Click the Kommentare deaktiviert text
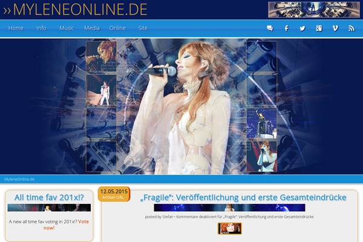This screenshot has width=363, height=242. coord(245,217)
